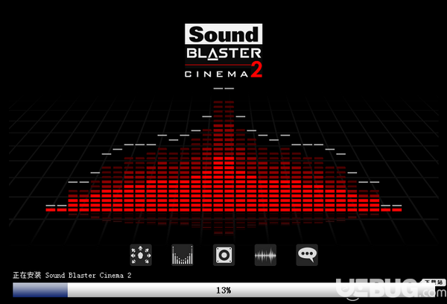Click the speaker bass icon

223,255
